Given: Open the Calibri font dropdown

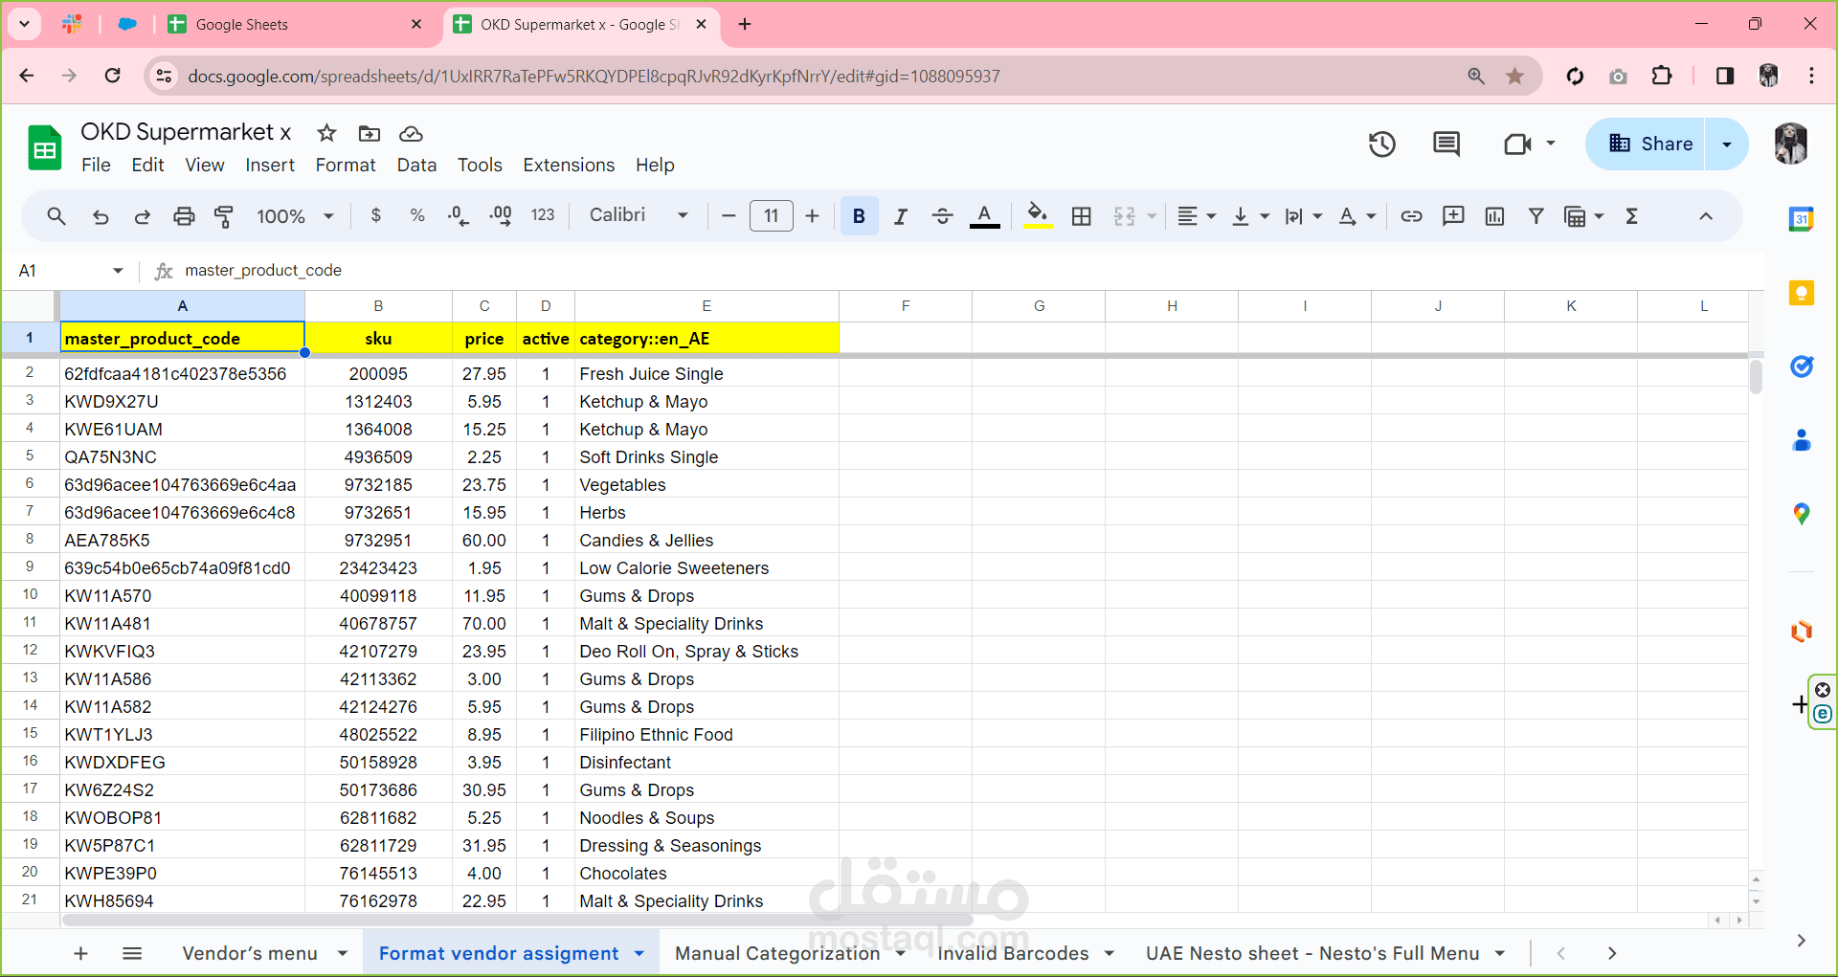Looking at the screenshot, I should pyautogui.click(x=638, y=215).
